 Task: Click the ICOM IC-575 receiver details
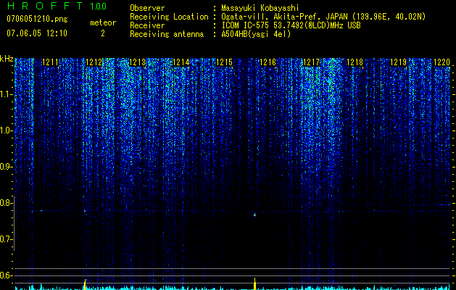coord(291,25)
